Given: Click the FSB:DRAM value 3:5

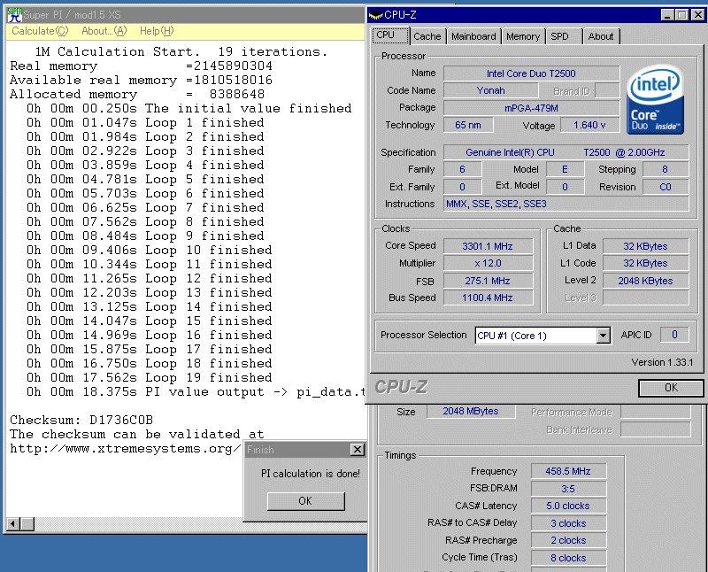Looking at the screenshot, I should [568, 489].
